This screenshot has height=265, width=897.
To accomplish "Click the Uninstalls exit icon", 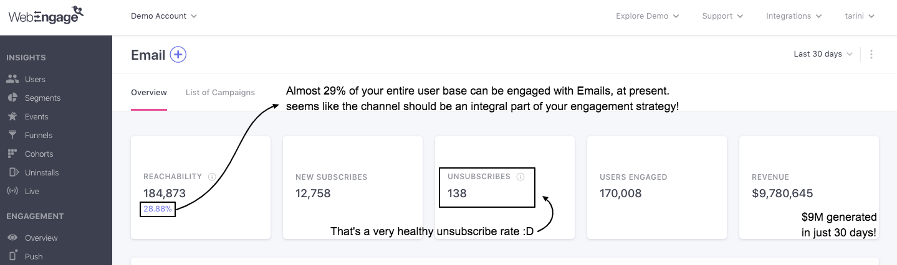I will coord(12,172).
